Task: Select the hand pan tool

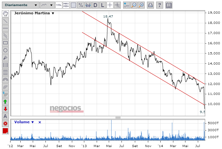Action: (x=5, y=14)
